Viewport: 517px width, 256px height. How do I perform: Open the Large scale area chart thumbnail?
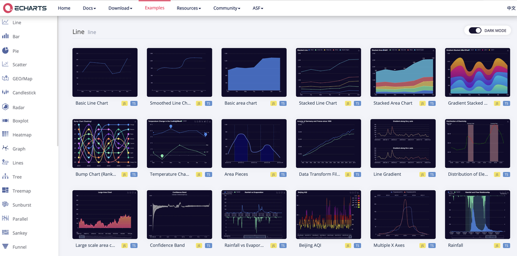click(x=105, y=214)
